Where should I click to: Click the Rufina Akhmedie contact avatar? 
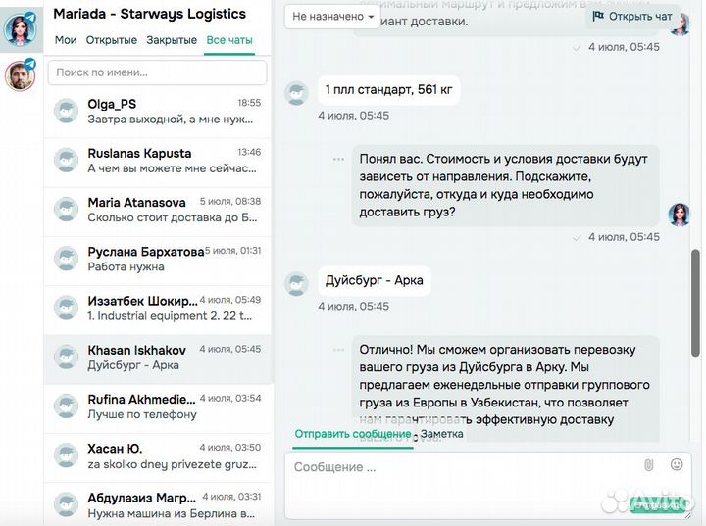(x=67, y=406)
